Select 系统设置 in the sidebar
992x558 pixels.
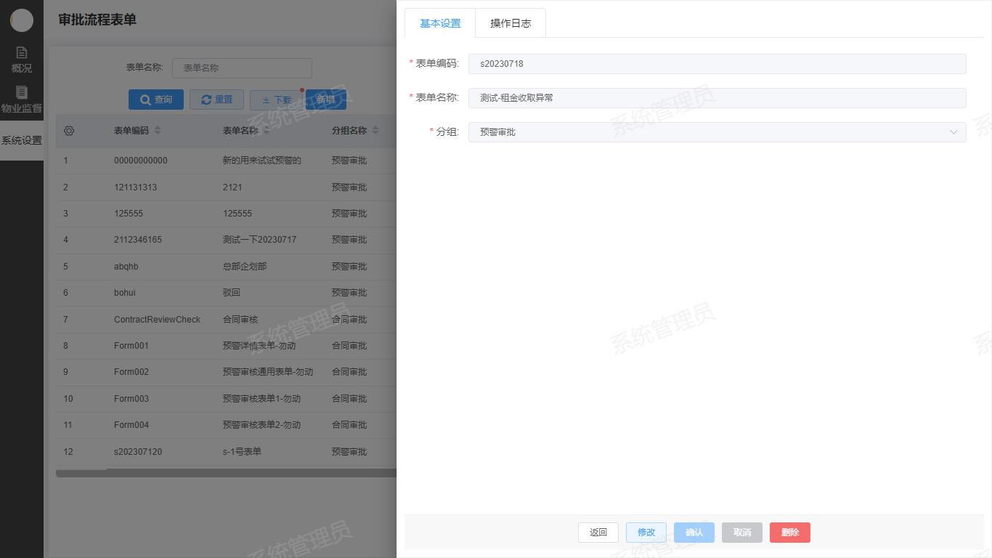point(22,140)
